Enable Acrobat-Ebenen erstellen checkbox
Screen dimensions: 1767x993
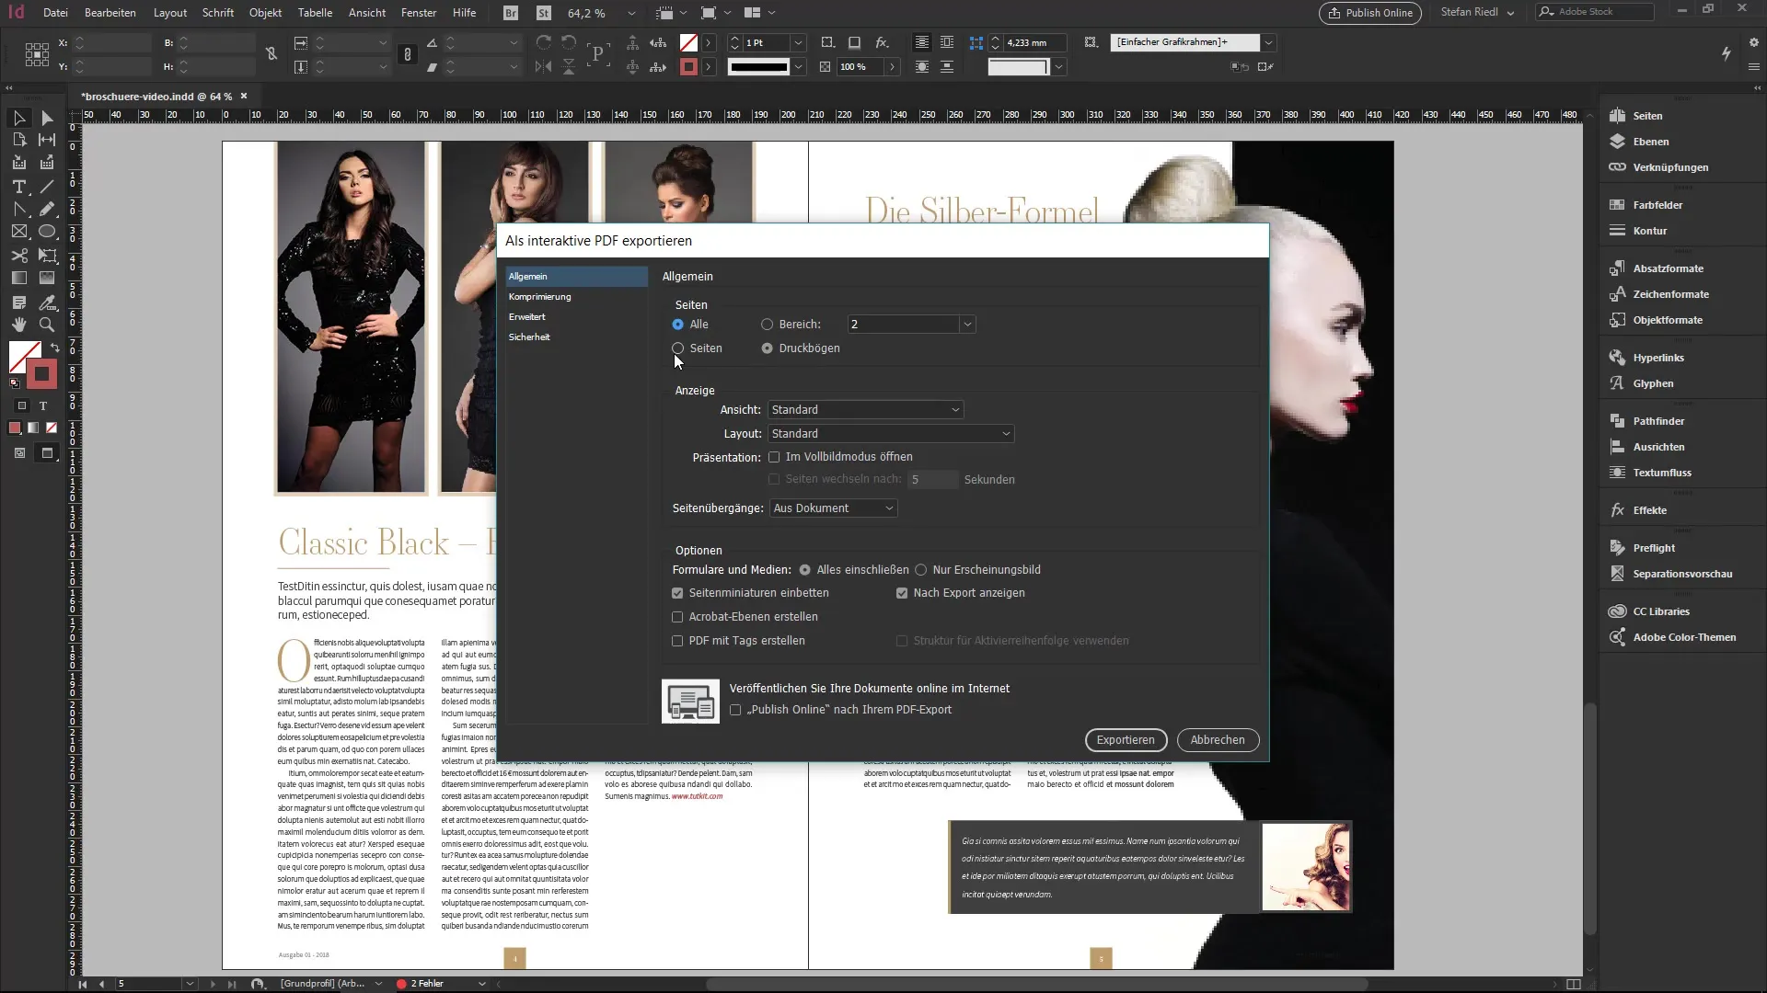(677, 617)
